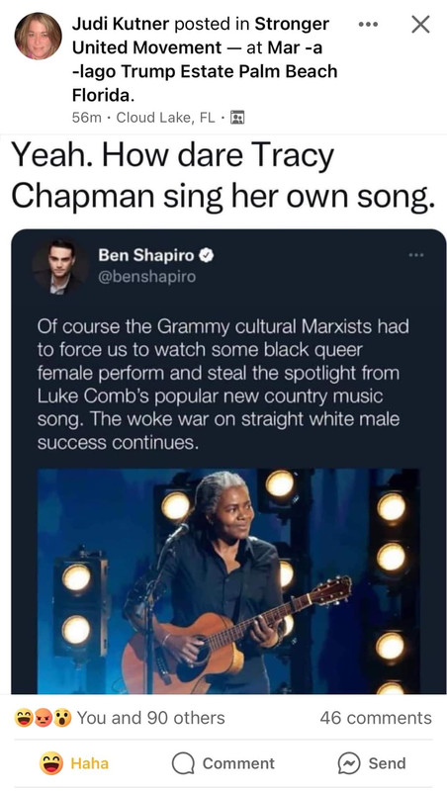Click the @benshapiro handle
This screenshot has width=447, height=791.
click(x=146, y=277)
